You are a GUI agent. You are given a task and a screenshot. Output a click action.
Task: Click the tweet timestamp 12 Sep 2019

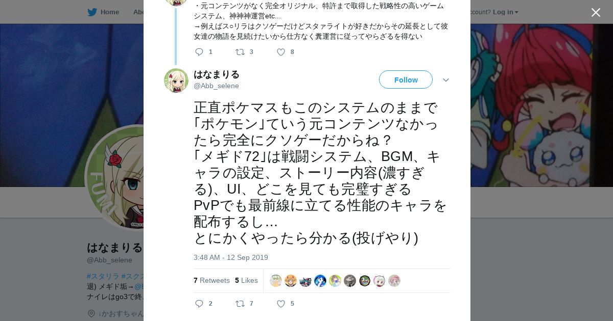coord(231,257)
